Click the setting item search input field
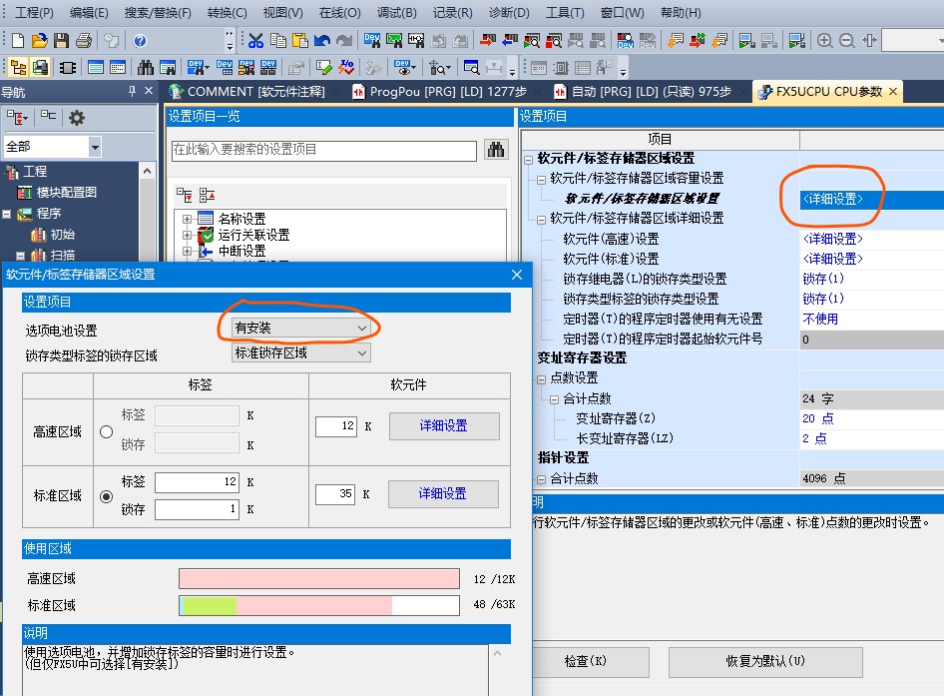 click(323, 150)
